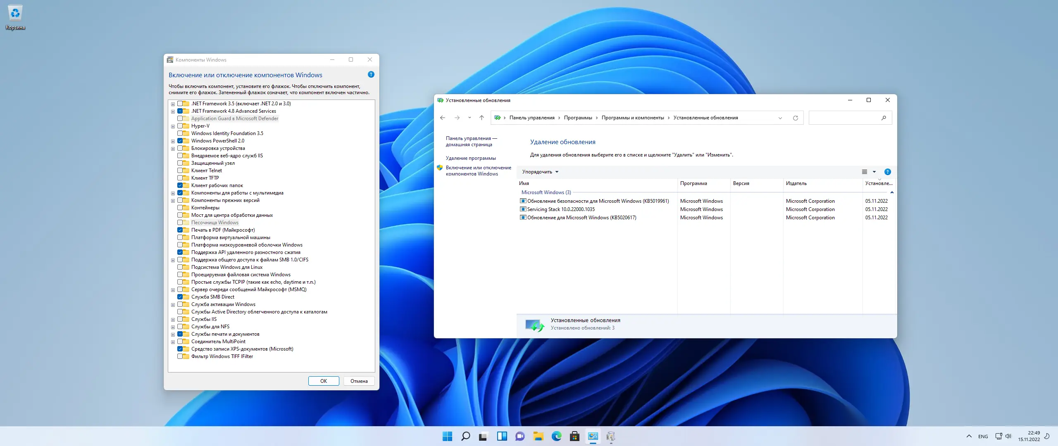The image size is (1058, 446).
Task: Open the view options list icon
Action: [864, 172]
